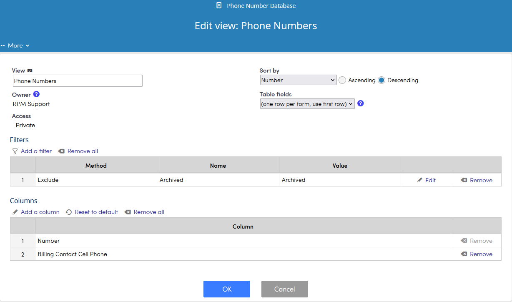This screenshot has width=512, height=302.
Task: Click the OK button
Action: pyautogui.click(x=227, y=289)
